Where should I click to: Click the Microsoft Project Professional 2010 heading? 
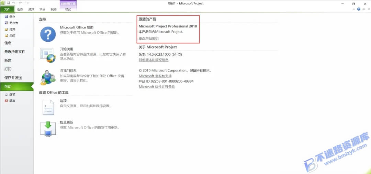point(168,26)
